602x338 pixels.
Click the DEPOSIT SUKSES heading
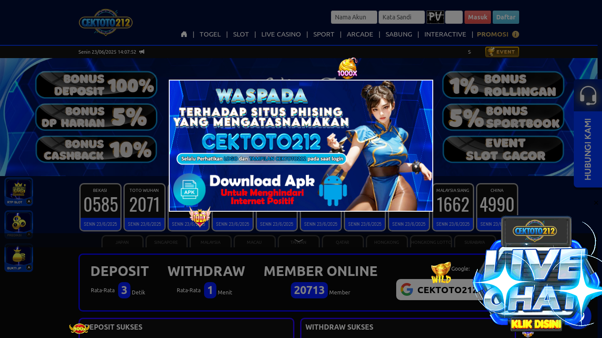(114, 327)
